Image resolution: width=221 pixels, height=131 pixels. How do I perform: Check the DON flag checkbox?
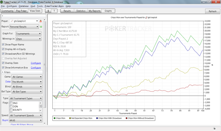(11, 106)
